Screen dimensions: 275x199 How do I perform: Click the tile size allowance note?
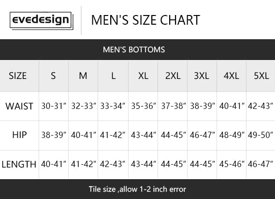tap(137, 189)
